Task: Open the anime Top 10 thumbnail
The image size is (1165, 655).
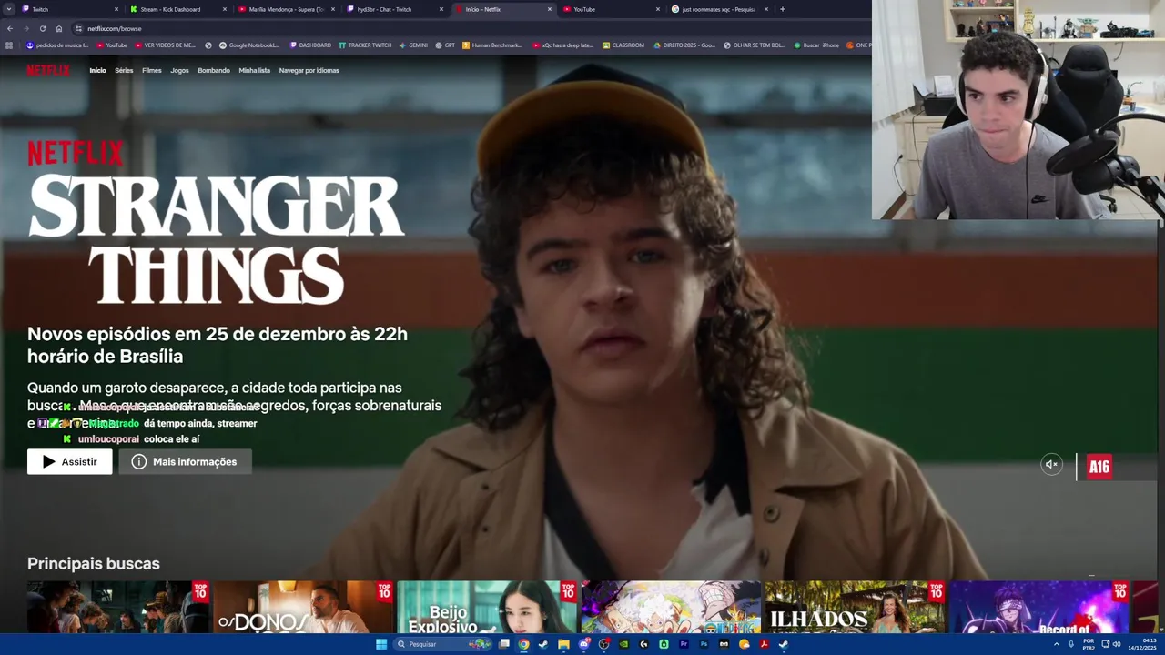Action: pyautogui.click(x=671, y=607)
